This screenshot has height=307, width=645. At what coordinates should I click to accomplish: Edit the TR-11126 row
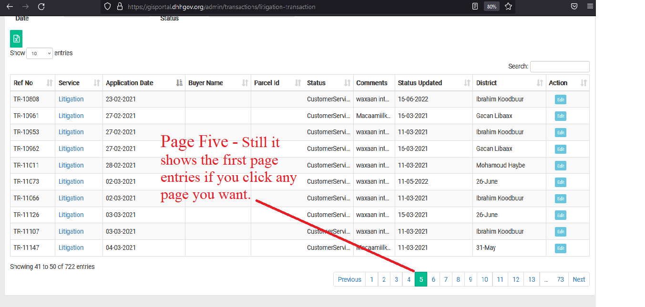tap(561, 215)
